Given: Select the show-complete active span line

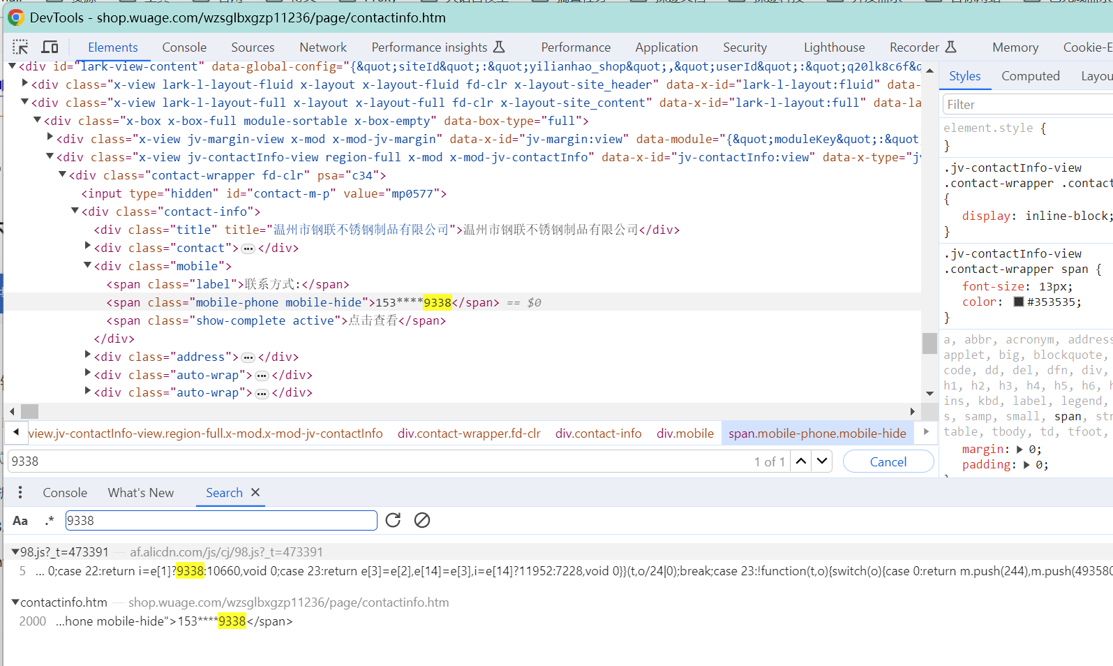Looking at the screenshot, I should 276,320.
